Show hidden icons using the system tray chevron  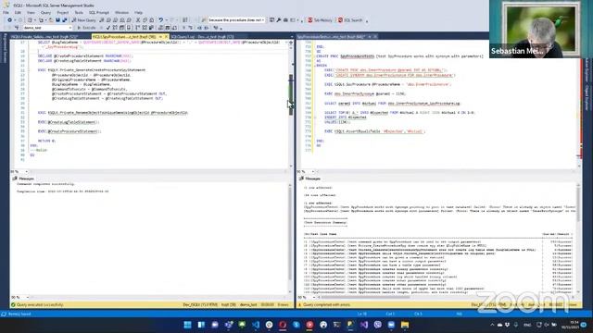pyautogui.click(x=492, y=325)
